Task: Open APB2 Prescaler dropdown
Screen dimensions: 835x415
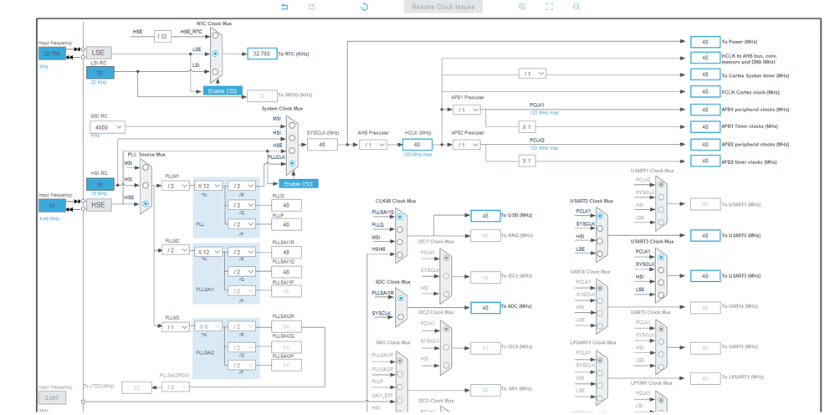Action: (467, 145)
